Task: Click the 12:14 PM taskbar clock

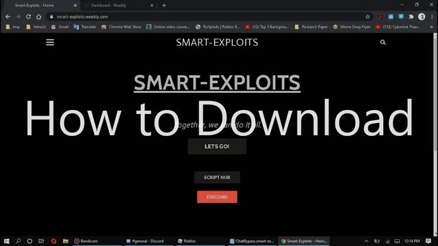Action: click(412, 241)
